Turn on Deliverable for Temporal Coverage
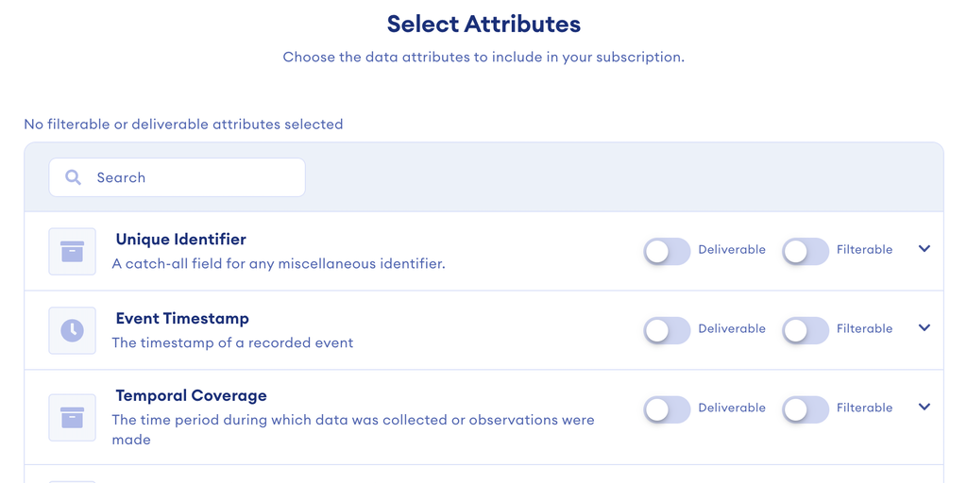The image size is (967, 483). [x=667, y=409]
